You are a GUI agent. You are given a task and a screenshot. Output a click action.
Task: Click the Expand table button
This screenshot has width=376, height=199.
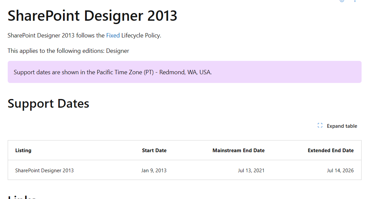click(x=337, y=126)
